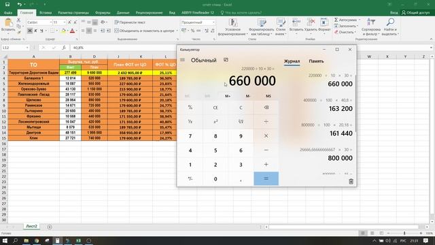Image resolution: width=435 pixels, height=245 pixels.
Task: Open Sort and Filter (Сортировка и фильтр)
Action: click(371, 27)
